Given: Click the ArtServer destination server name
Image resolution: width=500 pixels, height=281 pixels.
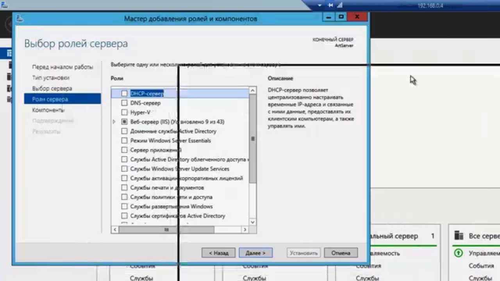Looking at the screenshot, I should click(x=344, y=45).
